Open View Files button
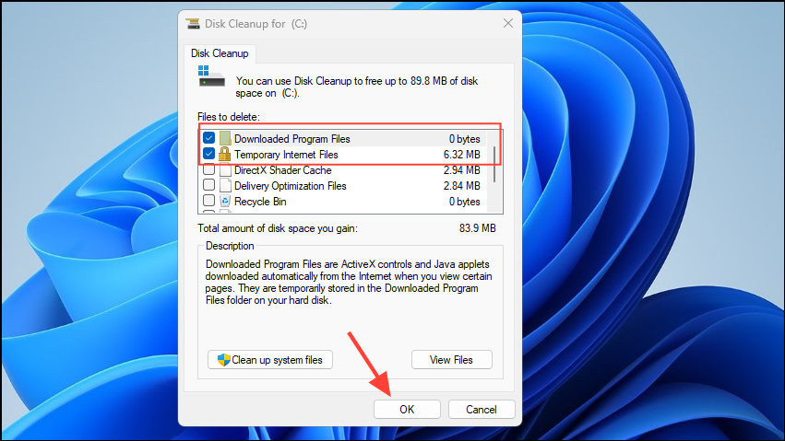Screen dimensions: 785x441 [452, 360]
